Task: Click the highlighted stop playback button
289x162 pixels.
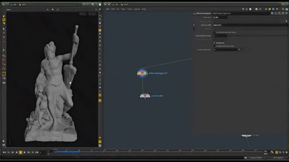Action: 20,152
